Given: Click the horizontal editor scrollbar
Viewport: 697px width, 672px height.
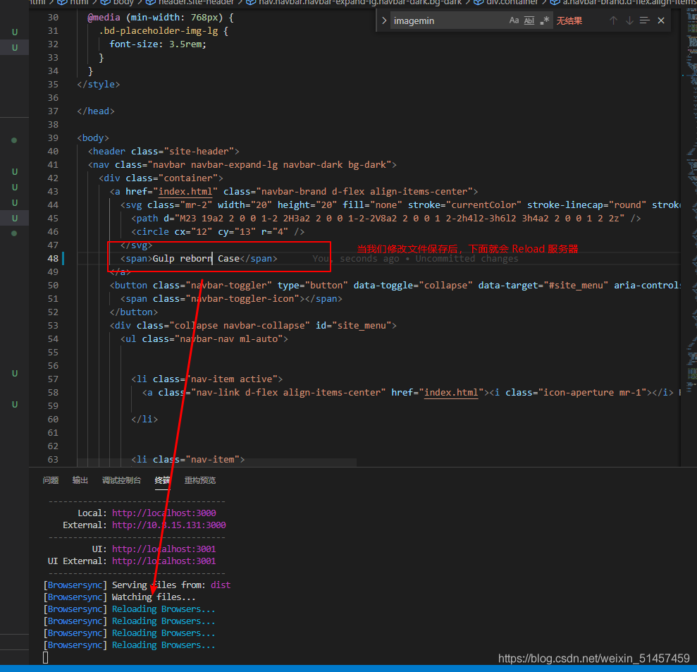Looking at the screenshot, I should [x=216, y=463].
